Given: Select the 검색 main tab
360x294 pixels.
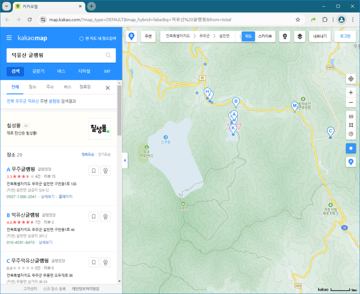Looking at the screenshot, I should 15,71.
